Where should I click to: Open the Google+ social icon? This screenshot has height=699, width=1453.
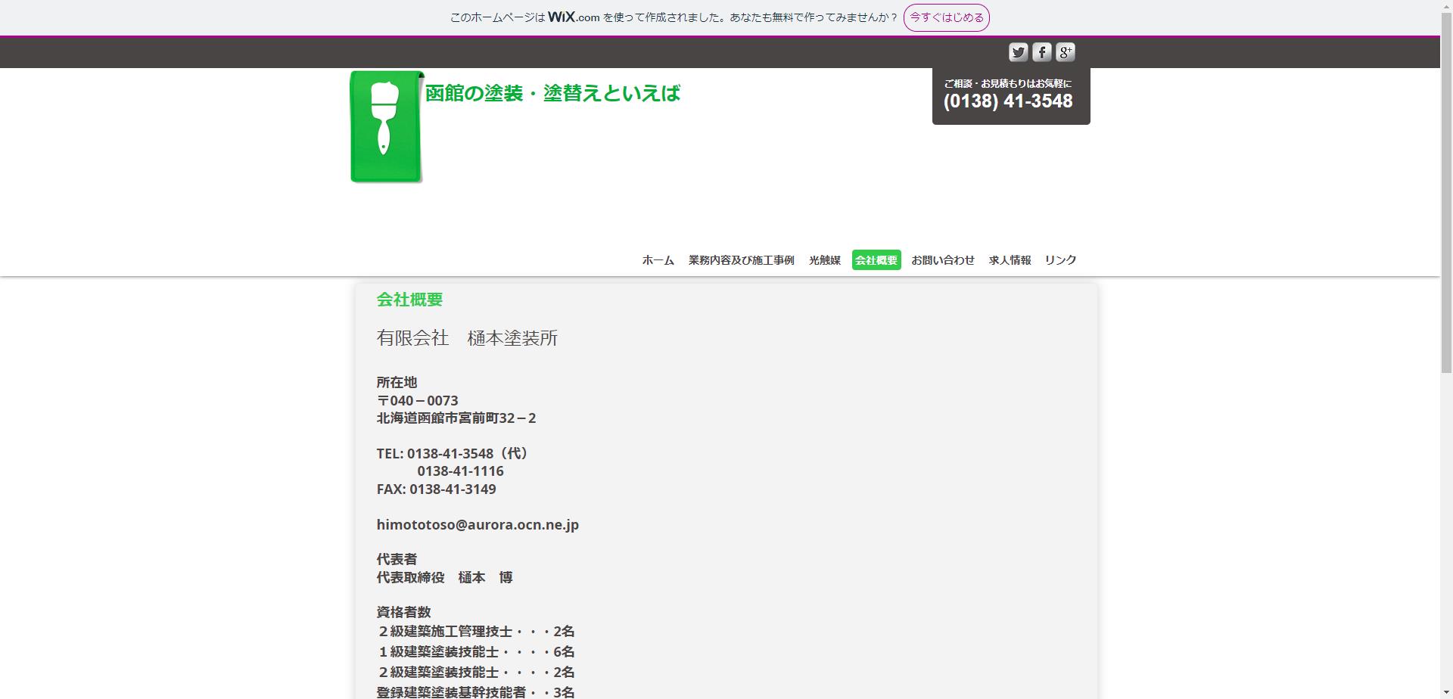tap(1066, 52)
